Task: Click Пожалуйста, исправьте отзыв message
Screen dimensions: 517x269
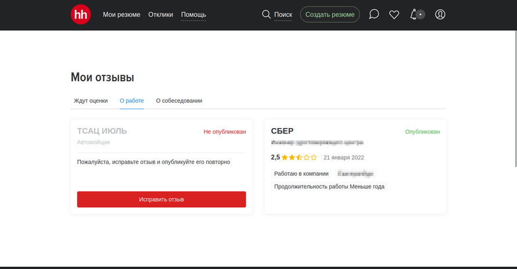Action: [154, 162]
